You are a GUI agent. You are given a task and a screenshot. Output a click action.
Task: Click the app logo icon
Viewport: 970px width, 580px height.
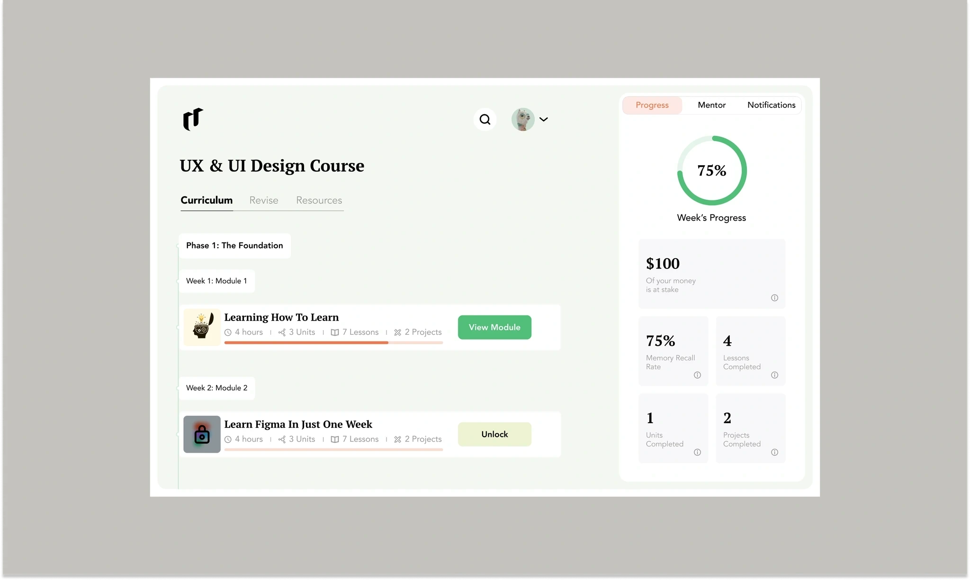[x=193, y=119]
